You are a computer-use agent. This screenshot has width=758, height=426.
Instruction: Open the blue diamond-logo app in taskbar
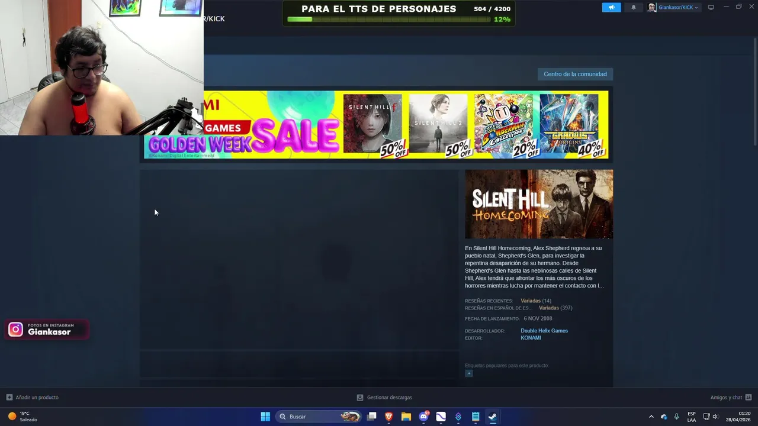click(x=458, y=417)
